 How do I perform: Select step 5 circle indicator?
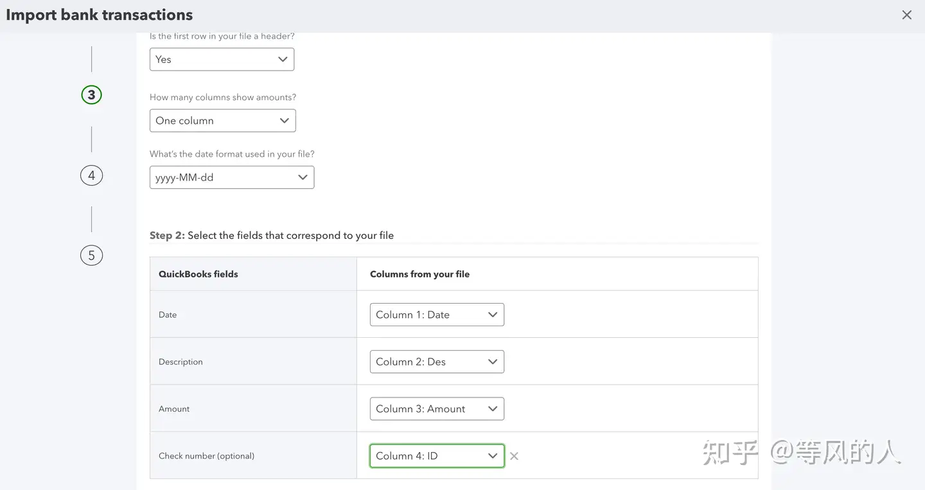[x=91, y=255]
